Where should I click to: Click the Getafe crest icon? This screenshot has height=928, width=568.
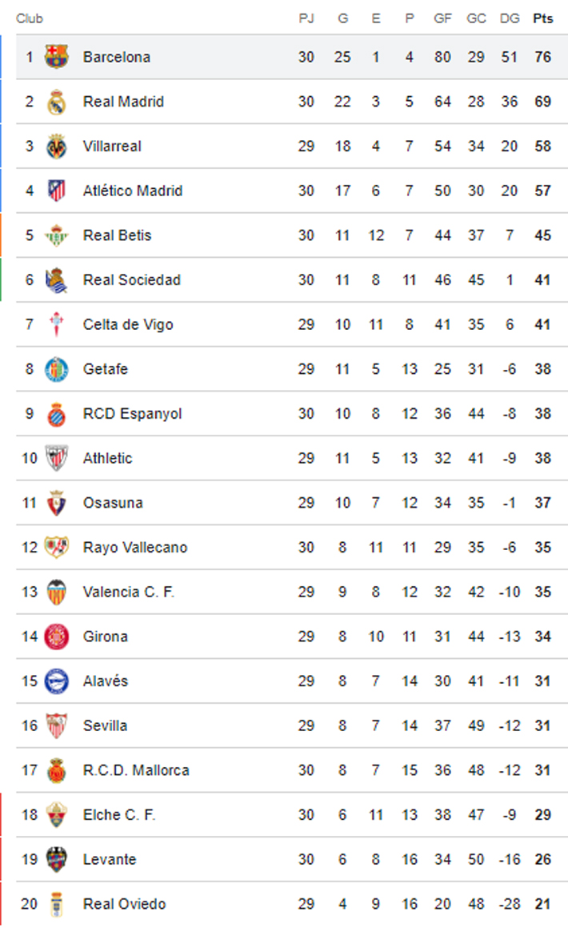pyautogui.click(x=56, y=369)
